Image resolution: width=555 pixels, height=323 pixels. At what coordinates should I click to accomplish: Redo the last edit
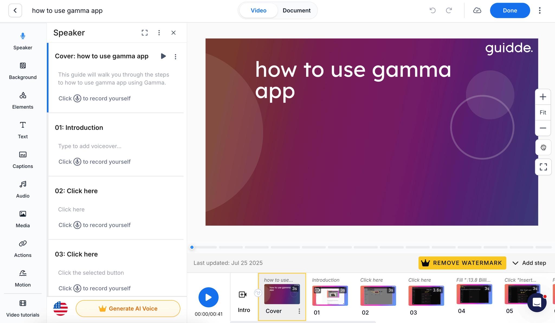point(449,11)
